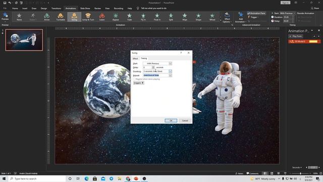Apply the Turntable 3D animation effect
This screenshot has width=323, height=182.
click(x=61, y=17)
